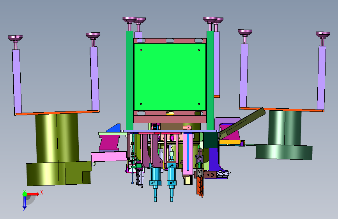The height and width of the screenshot is (219, 338).
Task: Click the red X axis arrow of the triad
Action: tap(33, 194)
